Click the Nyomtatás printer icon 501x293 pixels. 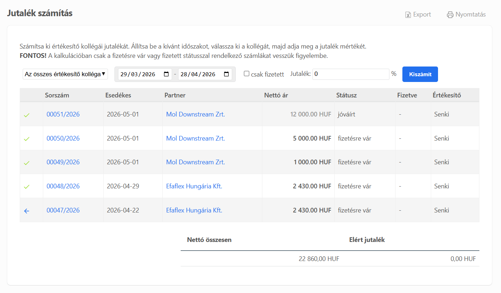[x=450, y=15]
